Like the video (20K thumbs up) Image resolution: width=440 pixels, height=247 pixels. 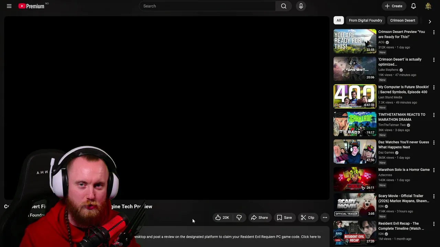[x=222, y=217]
